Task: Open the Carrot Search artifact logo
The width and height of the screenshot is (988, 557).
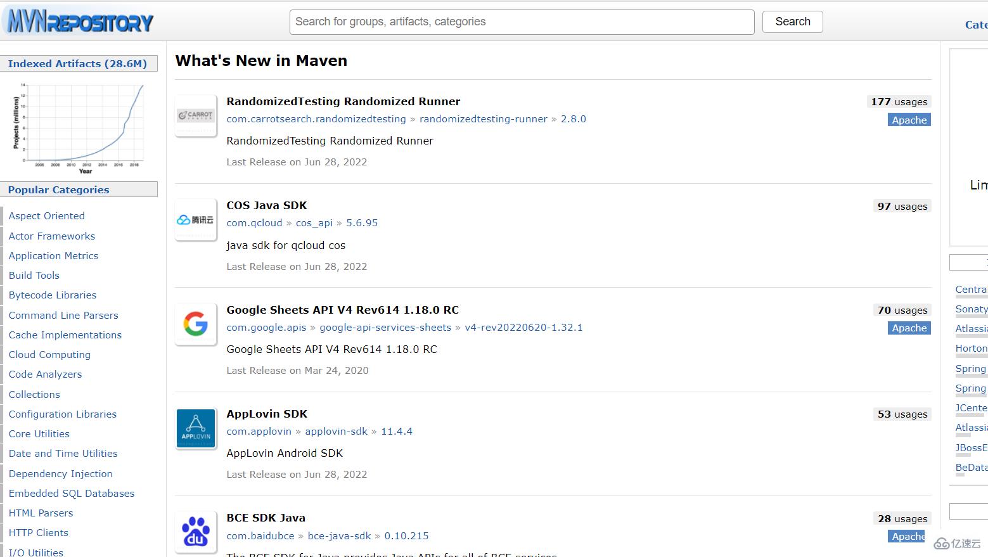Action: pyautogui.click(x=196, y=115)
